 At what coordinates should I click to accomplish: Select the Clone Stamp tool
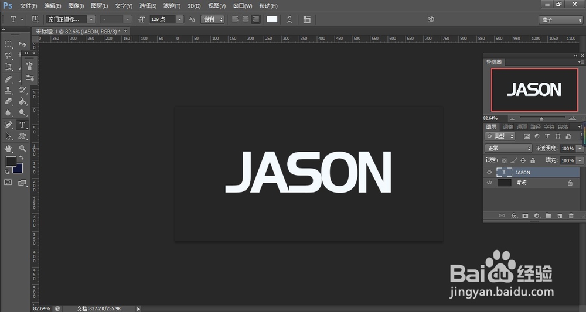(8, 90)
